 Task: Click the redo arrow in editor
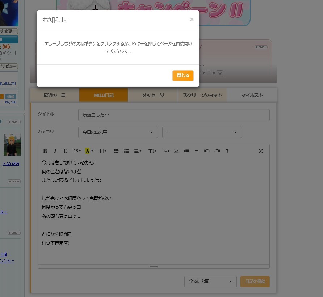[x=217, y=151]
